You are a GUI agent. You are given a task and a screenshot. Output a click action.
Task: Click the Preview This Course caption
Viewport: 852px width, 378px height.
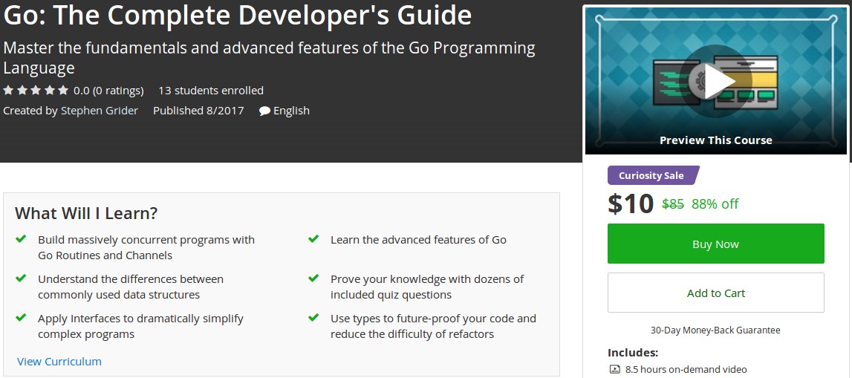point(715,140)
